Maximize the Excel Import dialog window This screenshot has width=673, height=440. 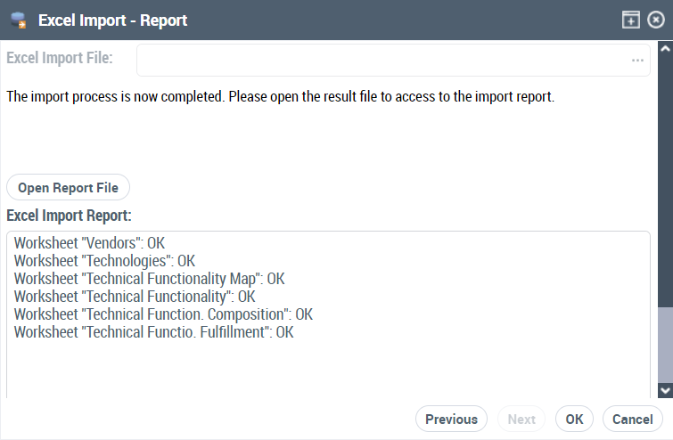coord(631,20)
